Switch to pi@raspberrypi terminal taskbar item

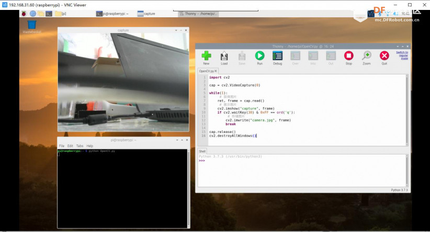tap(112, 14)
